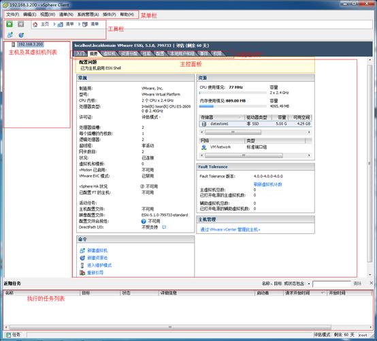Click icon beside 新建虚拟机 command

82,250
